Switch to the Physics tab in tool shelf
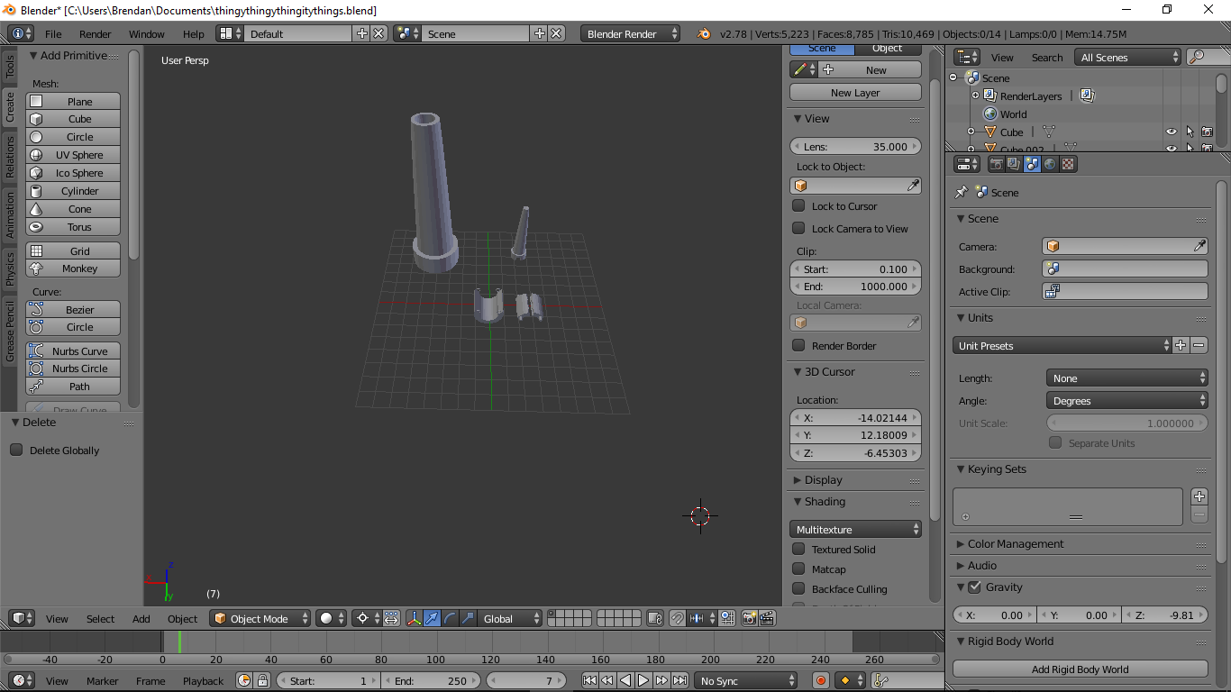1231x692 pixels. (x=10, y=269)
